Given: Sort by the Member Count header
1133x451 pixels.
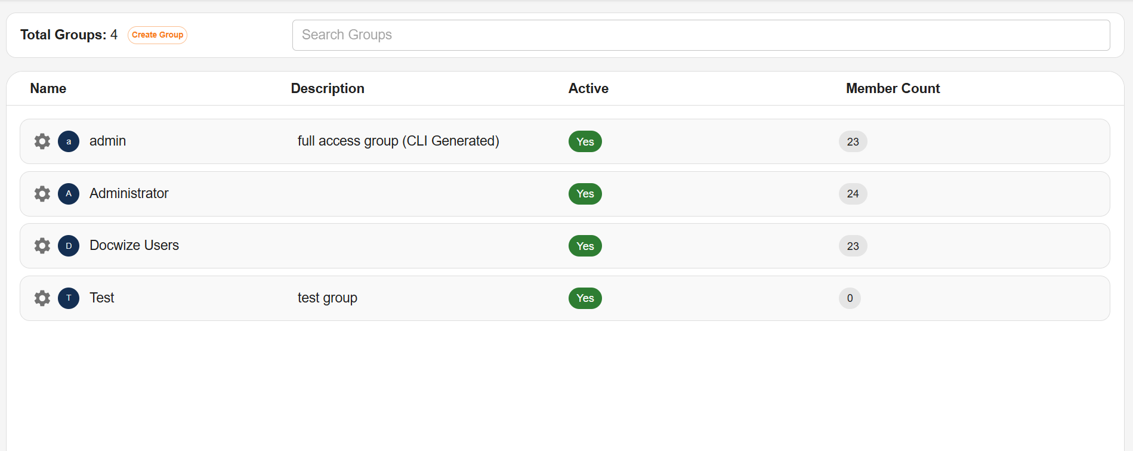Looking at the screenshot, I should [893, 88].
